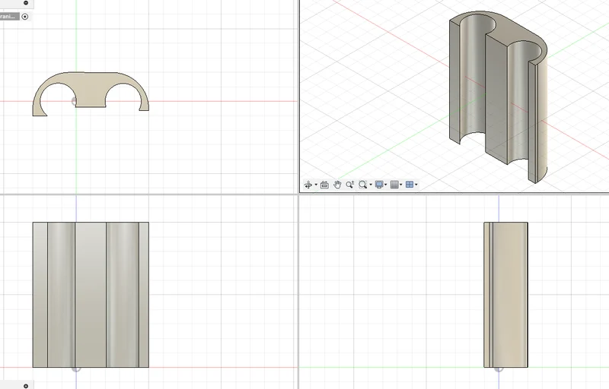Screen dimensions: 609x389
Task: Pick the body in the side view
Action: (x=505, y=295)
